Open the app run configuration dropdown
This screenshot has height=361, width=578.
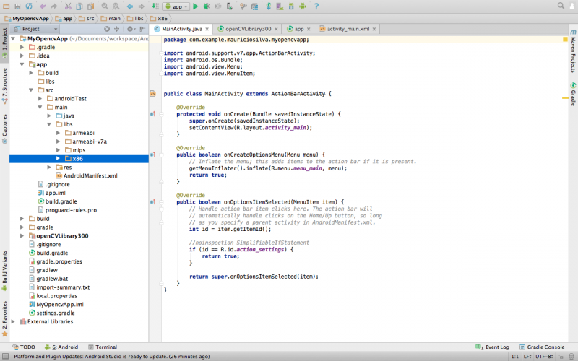[176, 6]
